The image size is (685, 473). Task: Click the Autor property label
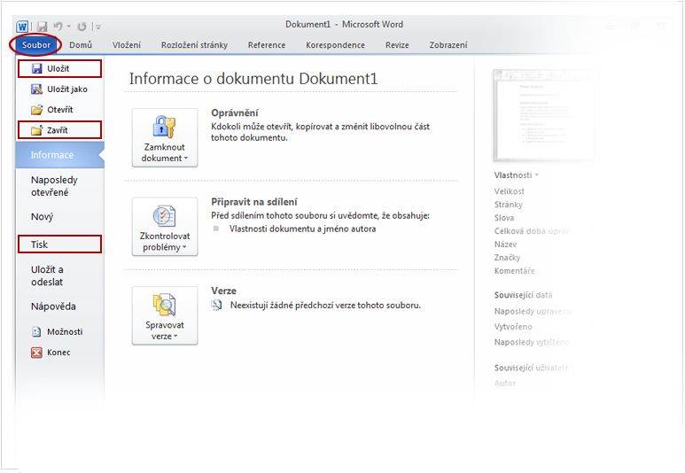(x=504, y=383)
